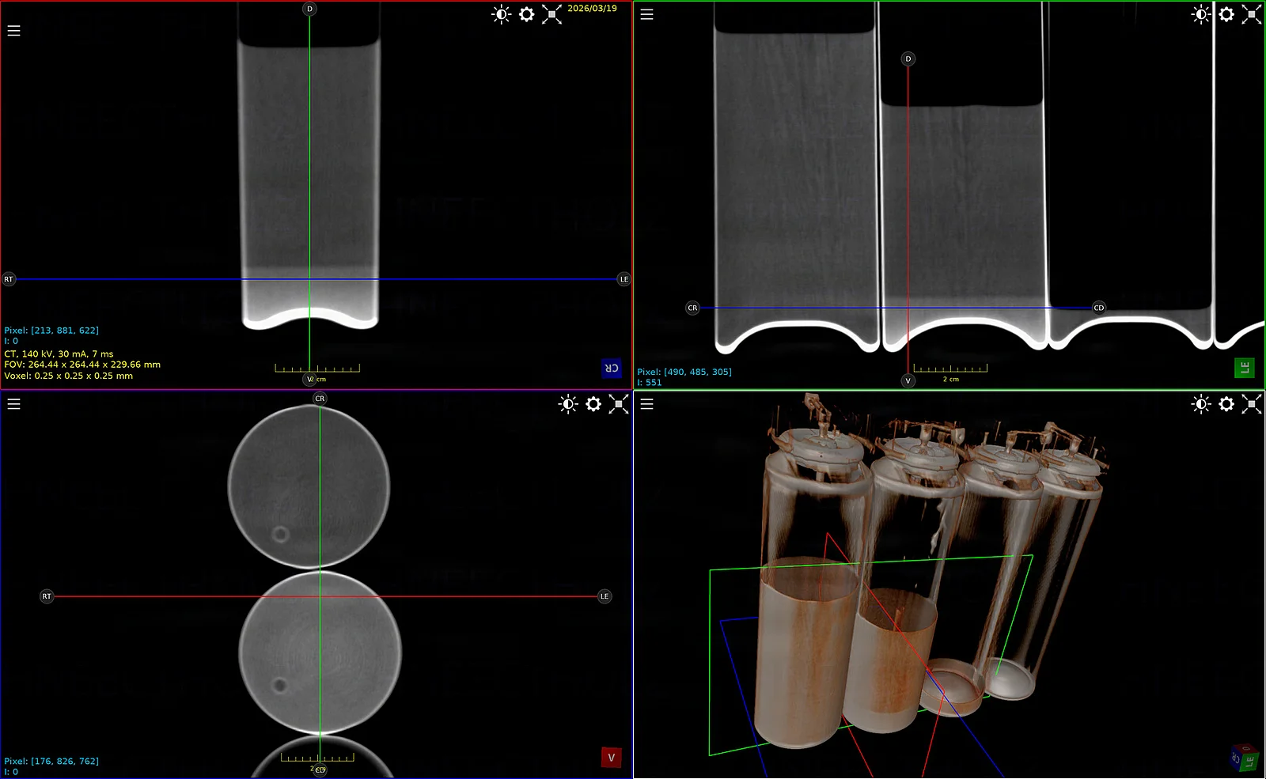
Task: Click the orientation cube in the 3D view
Action: click(1244, 758)
